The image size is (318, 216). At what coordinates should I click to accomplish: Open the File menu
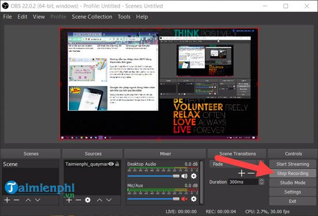point(8,17)
